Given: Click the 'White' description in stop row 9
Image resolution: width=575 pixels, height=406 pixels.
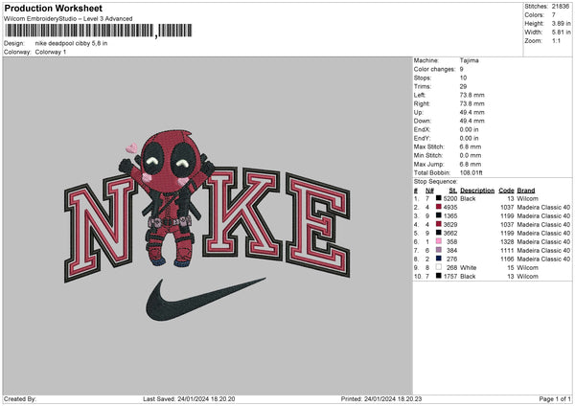Looking at the screenshot, I should tap(469, 267).
